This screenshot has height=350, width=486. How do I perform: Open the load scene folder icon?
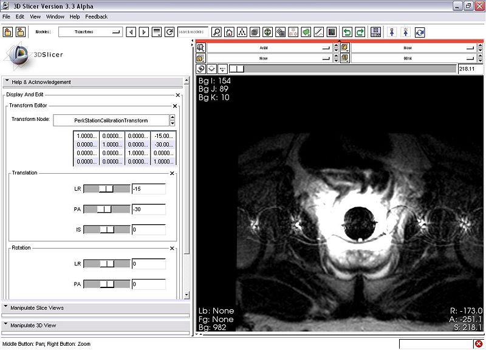[x=8, y=32]
